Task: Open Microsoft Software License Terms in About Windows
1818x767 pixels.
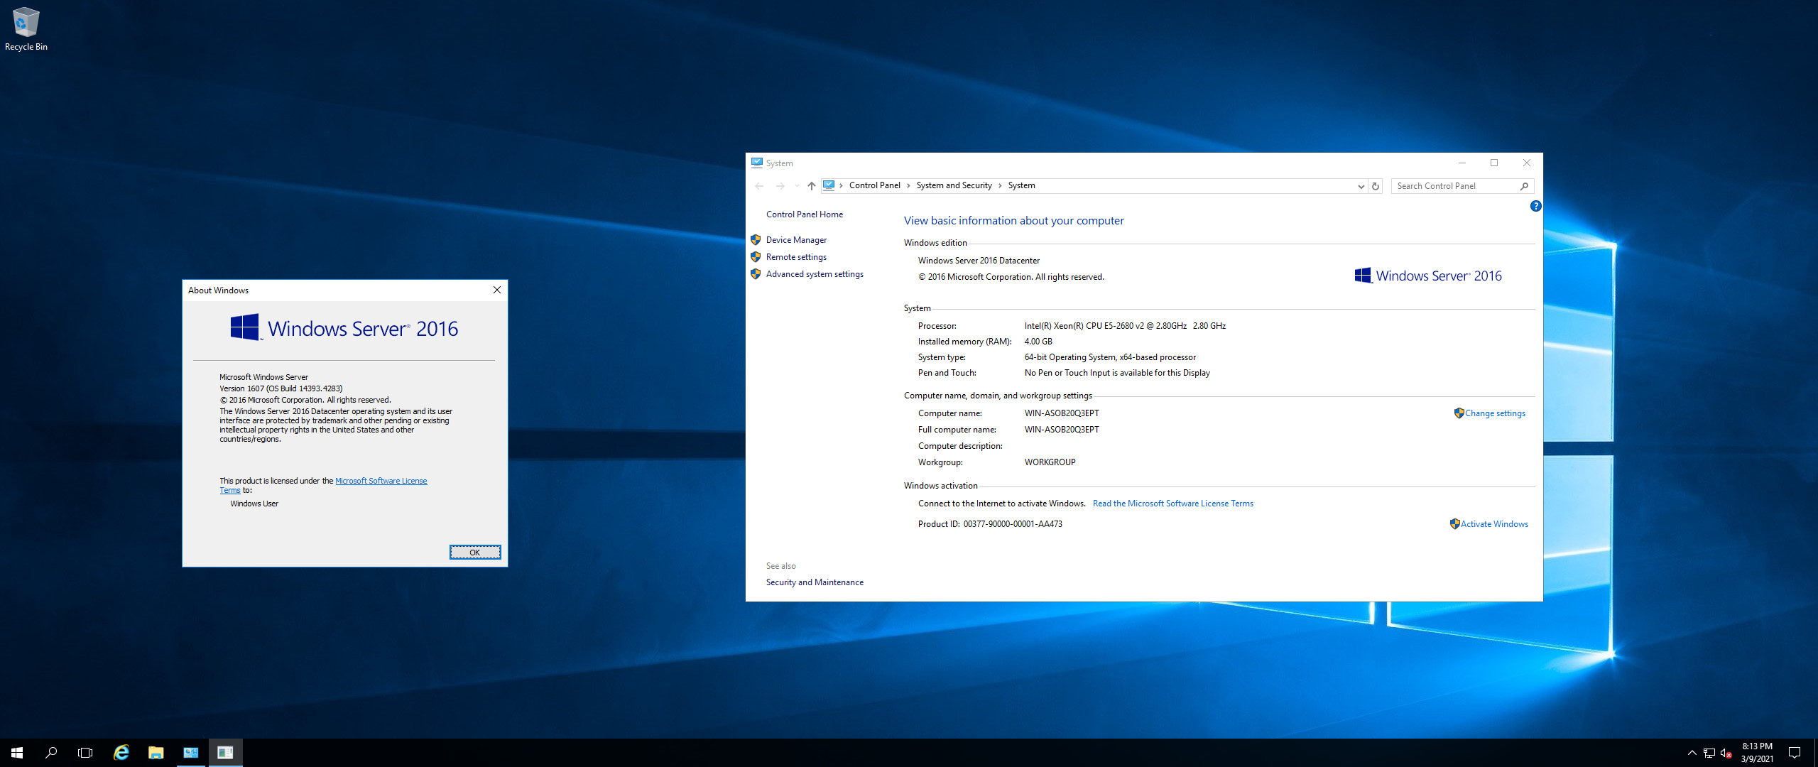Action: pyautogui.click(x=381, y=481)
